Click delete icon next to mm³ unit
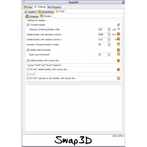 [118, 34]
